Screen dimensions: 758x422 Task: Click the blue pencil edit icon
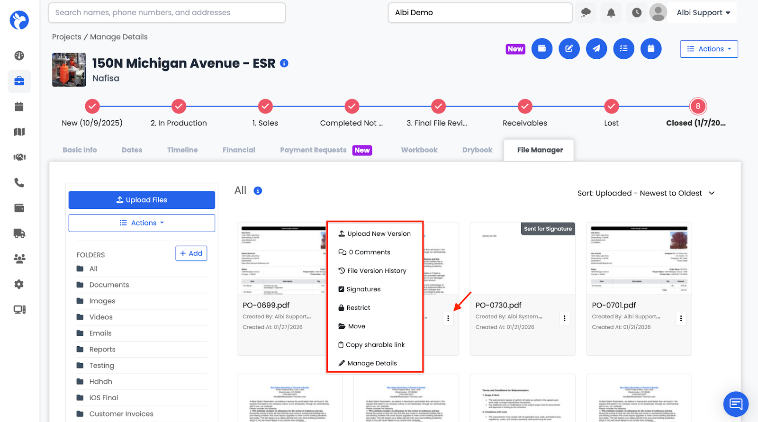[569, 49]
